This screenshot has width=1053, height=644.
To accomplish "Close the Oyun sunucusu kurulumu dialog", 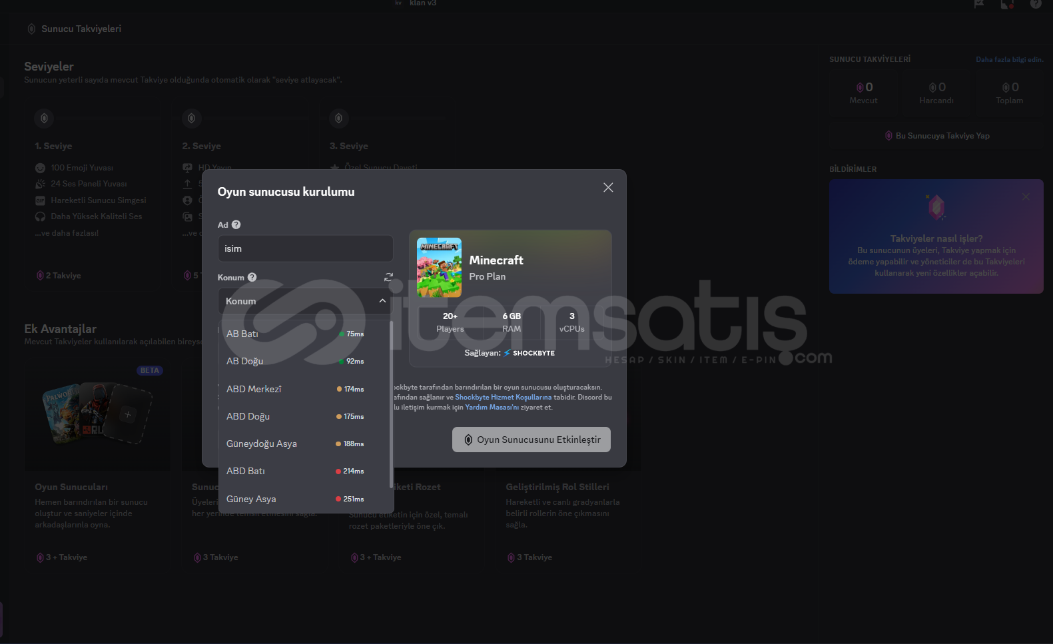I will pyautogui.click(x=608, y=188).
